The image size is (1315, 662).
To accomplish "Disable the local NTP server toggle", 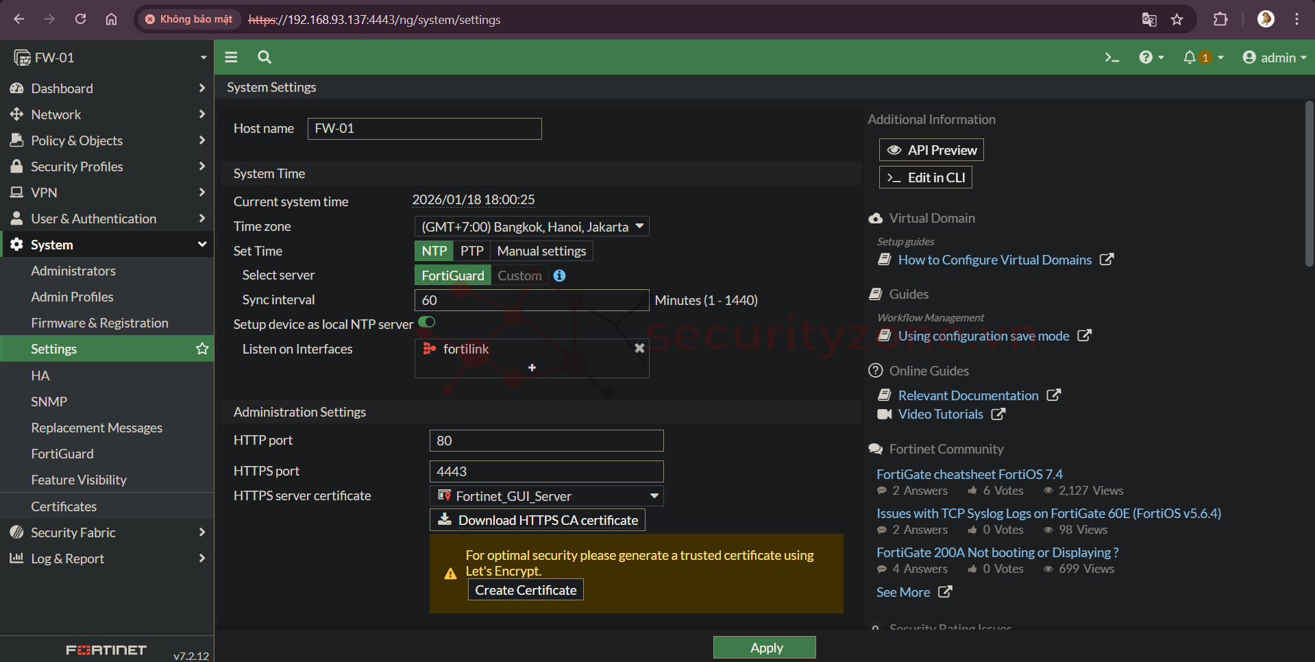I will point(427,322).
